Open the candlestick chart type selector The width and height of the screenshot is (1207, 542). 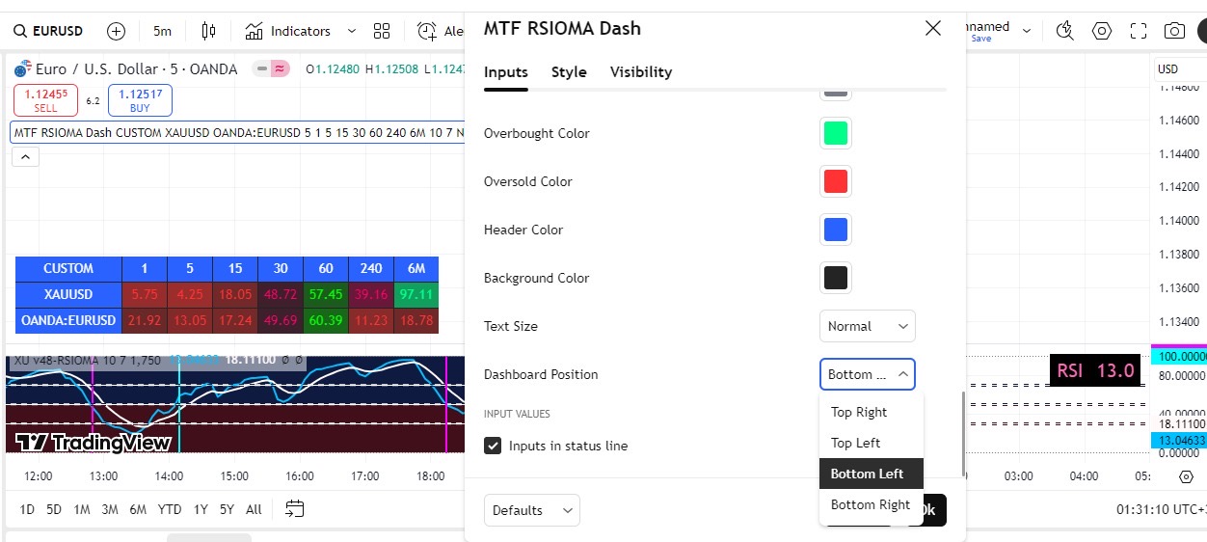208,31
